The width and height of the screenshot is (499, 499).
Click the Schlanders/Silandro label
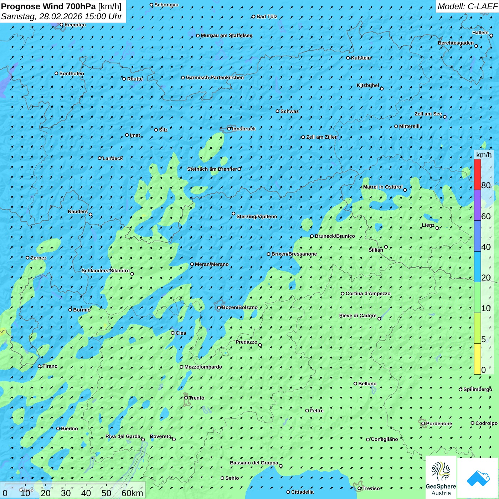(106, 271)
